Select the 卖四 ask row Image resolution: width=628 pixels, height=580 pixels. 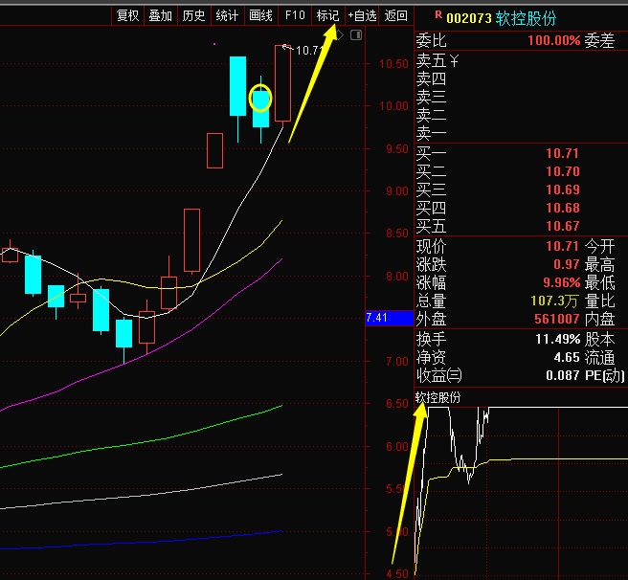[x=521, y=78]
